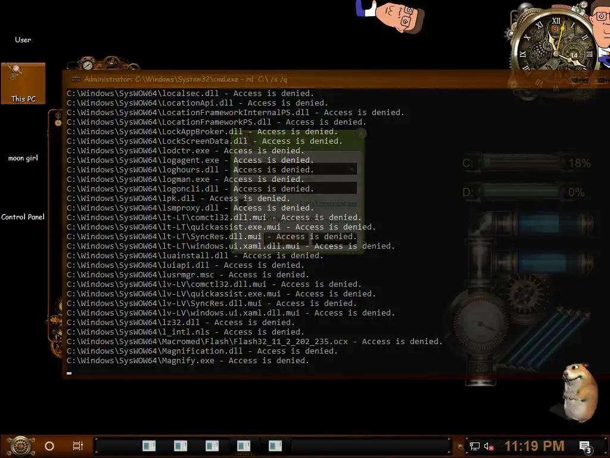610x458 pixels.
Task: Select the Control Panel desktop shortcut
Action: (x=23, y=217)
